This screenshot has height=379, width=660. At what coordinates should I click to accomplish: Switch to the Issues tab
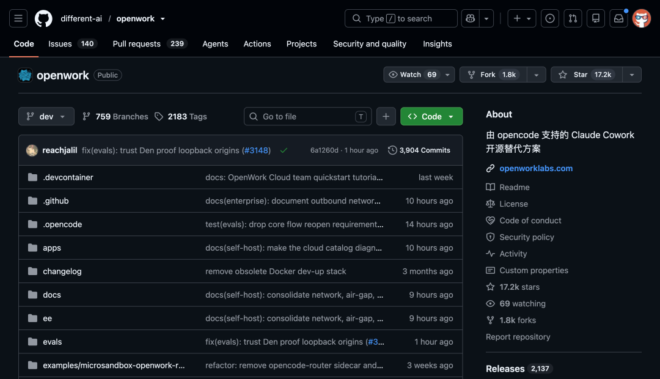point(73,44)
